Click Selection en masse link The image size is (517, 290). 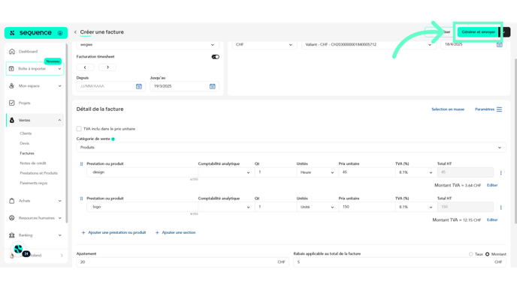tap(448, 109)
